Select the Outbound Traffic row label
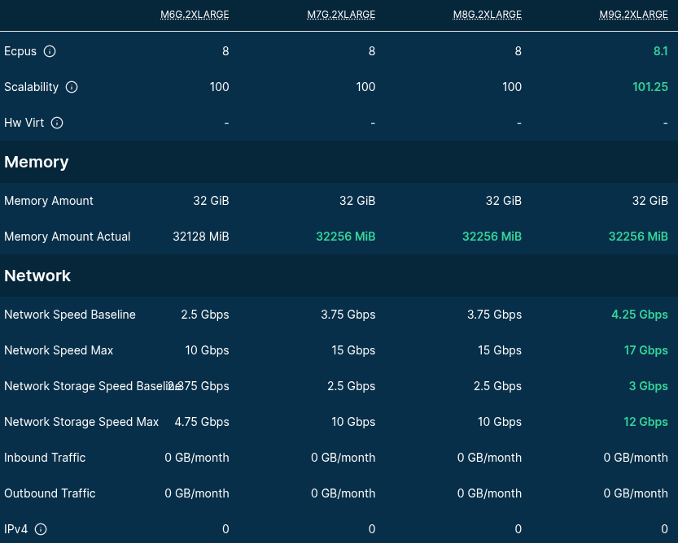 click(x=50, y=493)
